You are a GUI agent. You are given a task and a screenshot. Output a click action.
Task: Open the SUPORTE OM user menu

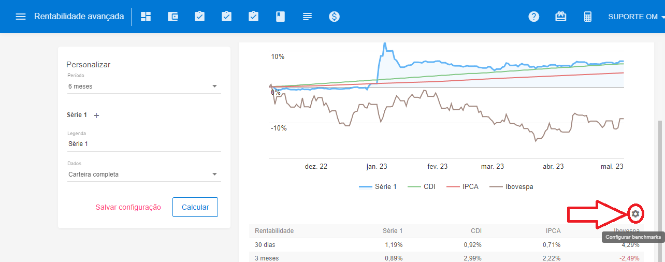(636, 17)
